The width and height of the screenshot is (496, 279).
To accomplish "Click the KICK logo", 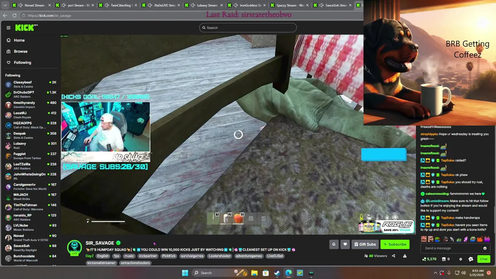I will [25, 28].
